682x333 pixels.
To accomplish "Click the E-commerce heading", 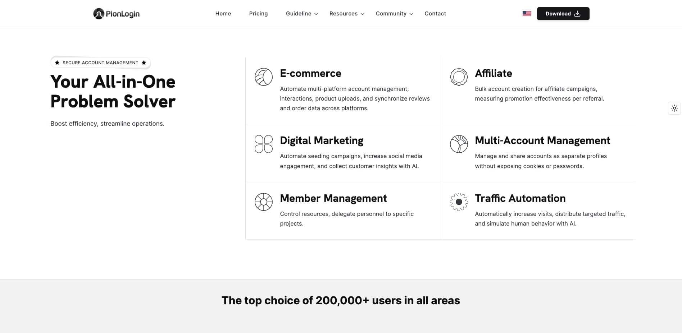I will [310, 73].
